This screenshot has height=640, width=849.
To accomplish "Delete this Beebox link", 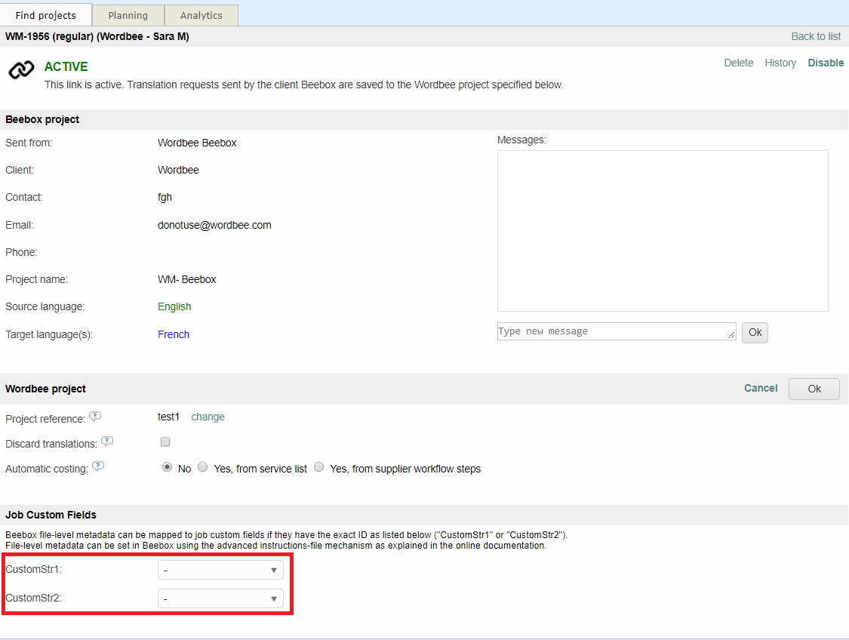I will click(x=738, y=63).
